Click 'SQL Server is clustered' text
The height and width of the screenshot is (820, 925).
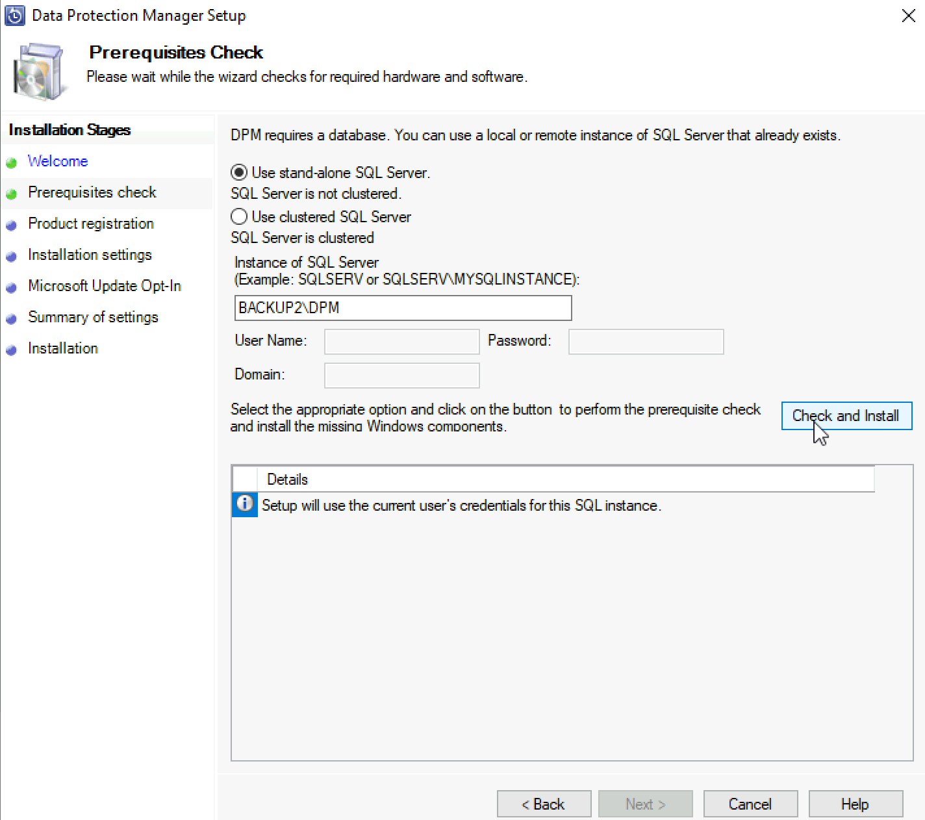tap(302, 238)
